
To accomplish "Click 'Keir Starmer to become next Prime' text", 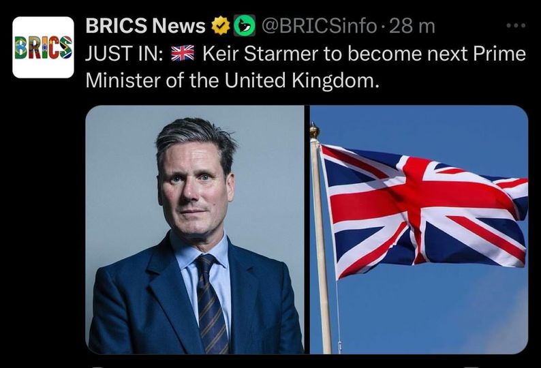I will tap(364, 54).
